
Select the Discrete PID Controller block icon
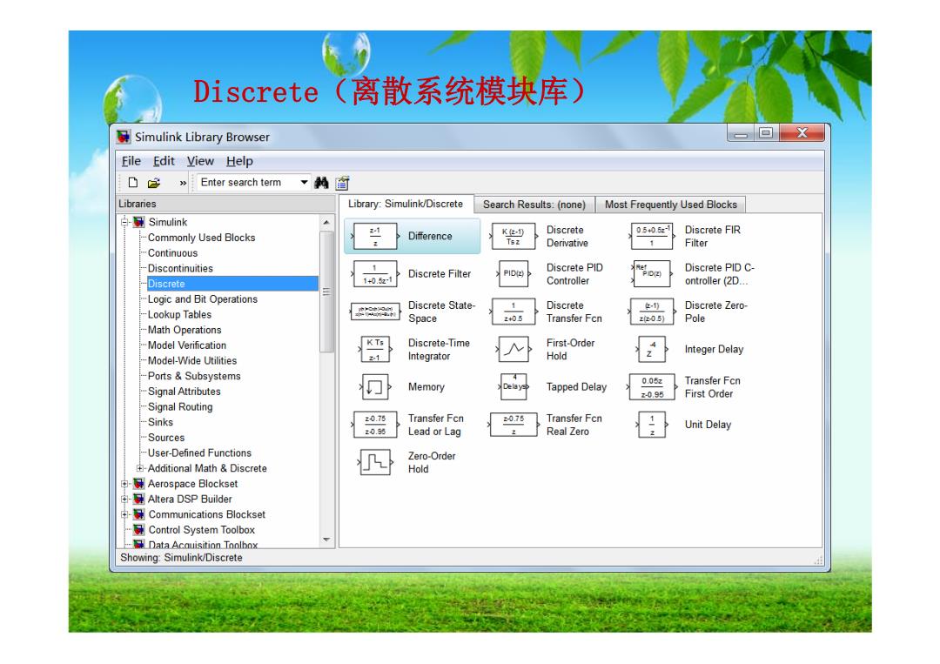point(514,274)
